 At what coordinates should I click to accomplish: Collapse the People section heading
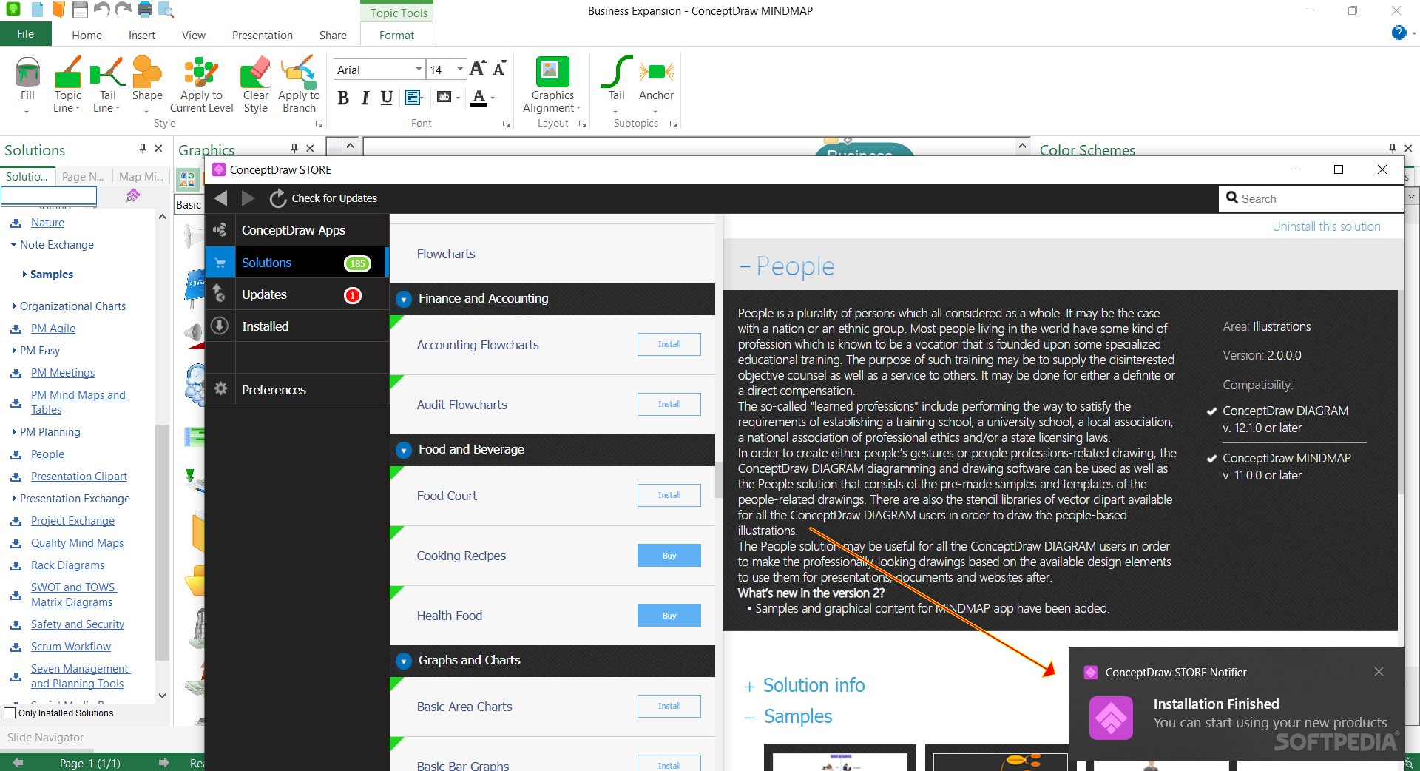787,266
